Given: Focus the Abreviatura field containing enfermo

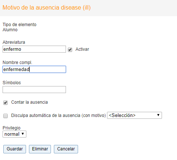Looking at the screenshot, I should click(x=34, y=49).
